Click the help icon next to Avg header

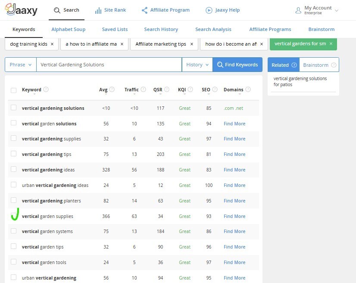(x=112, y=89)
